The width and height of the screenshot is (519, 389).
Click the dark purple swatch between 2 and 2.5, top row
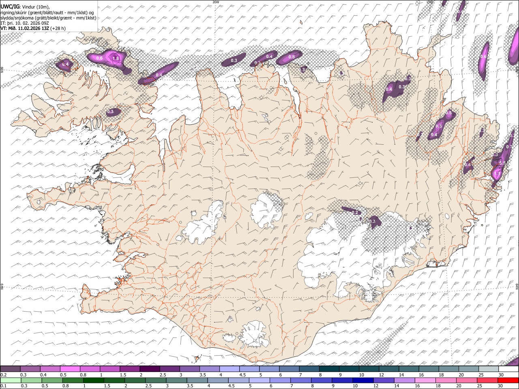(150, 369)
